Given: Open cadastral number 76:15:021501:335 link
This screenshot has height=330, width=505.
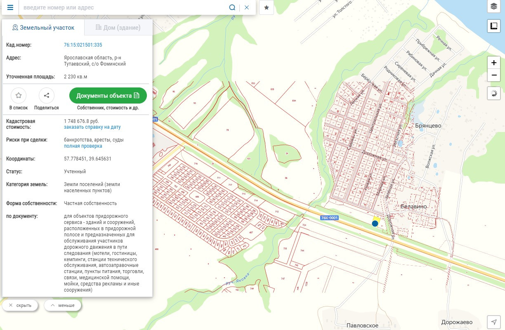Looking at the screenshot, I should click(83, 45).
